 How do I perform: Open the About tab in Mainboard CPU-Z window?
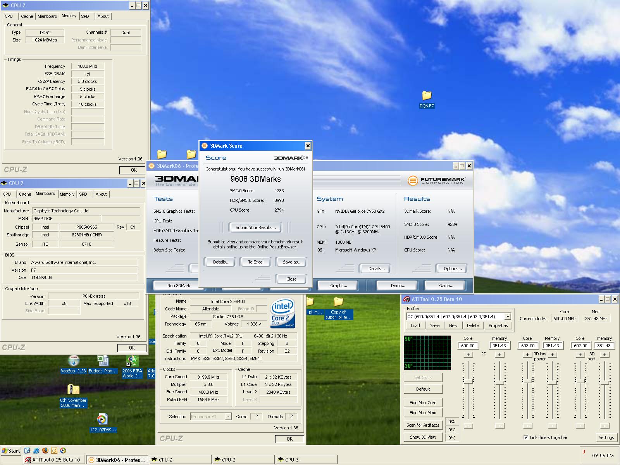point(101,194)
